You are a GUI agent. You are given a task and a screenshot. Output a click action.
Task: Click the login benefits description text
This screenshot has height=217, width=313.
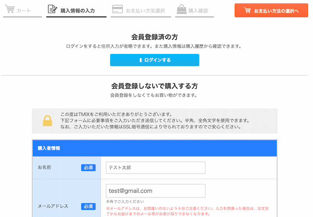[154, 46]
